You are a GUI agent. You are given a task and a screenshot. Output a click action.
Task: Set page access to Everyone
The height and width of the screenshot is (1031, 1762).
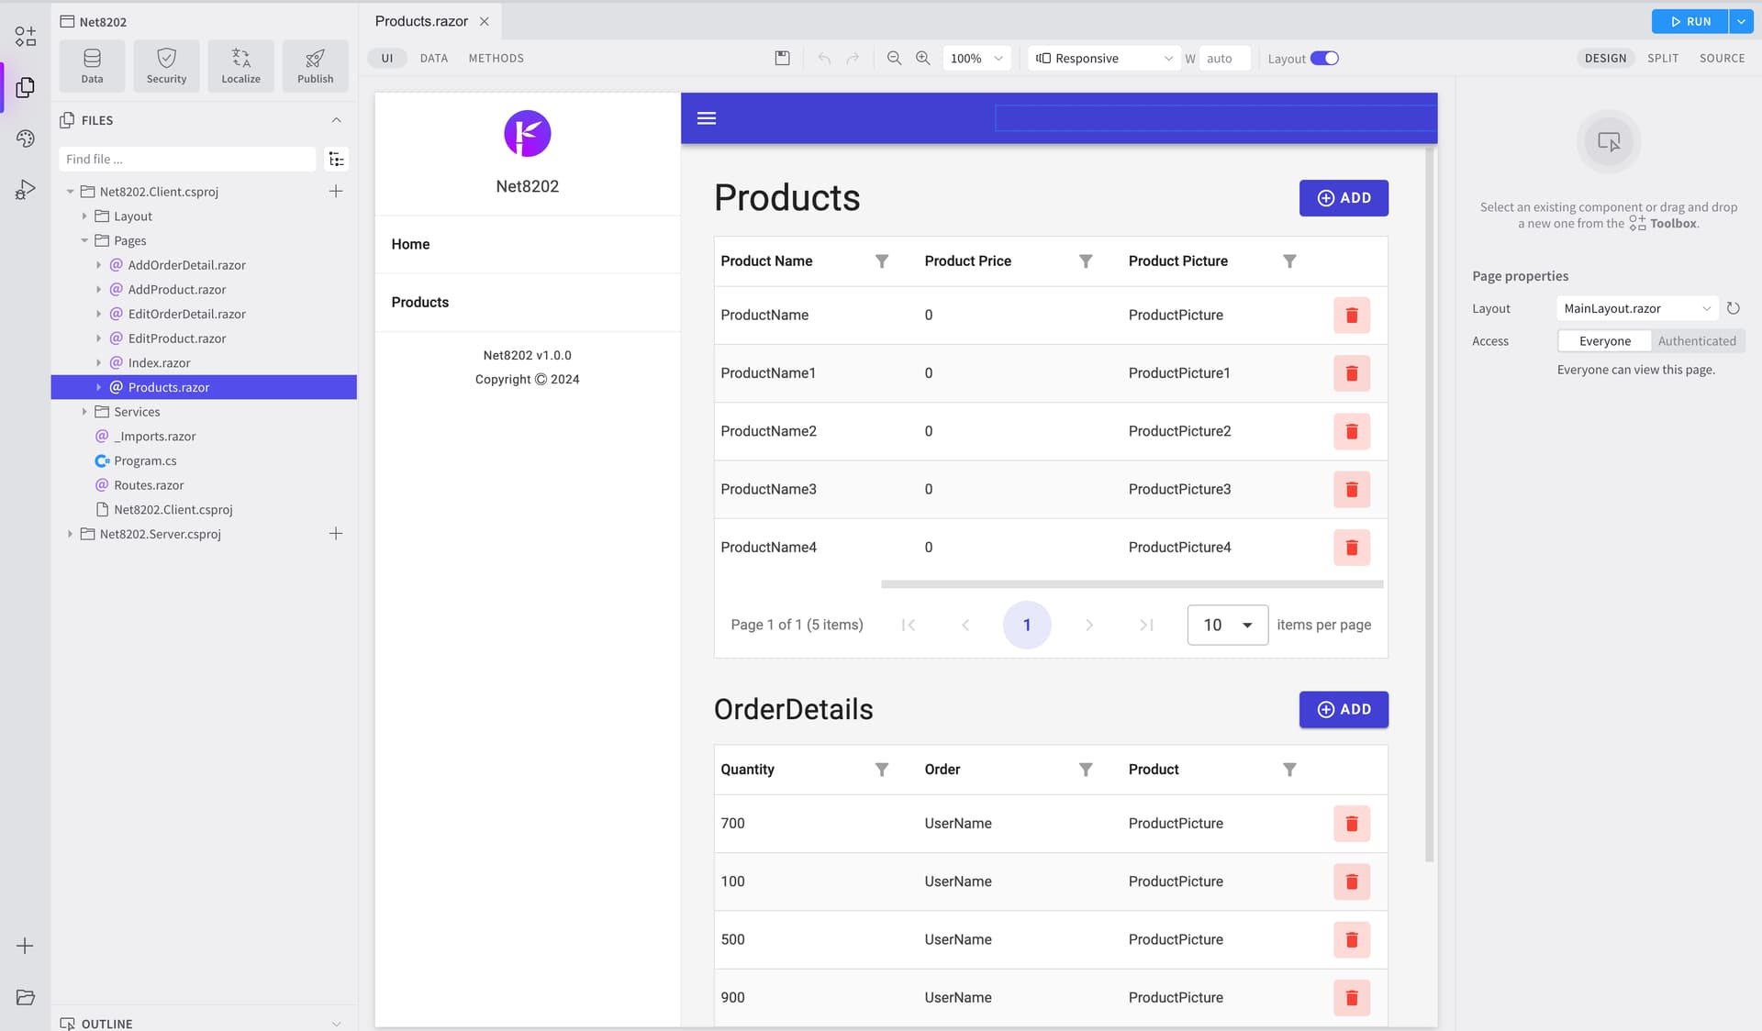1605,341
